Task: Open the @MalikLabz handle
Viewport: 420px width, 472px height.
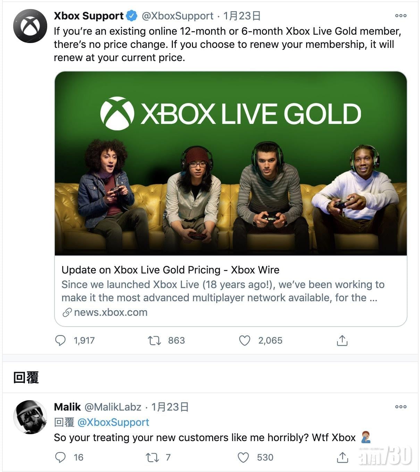Action: [113, 407]
